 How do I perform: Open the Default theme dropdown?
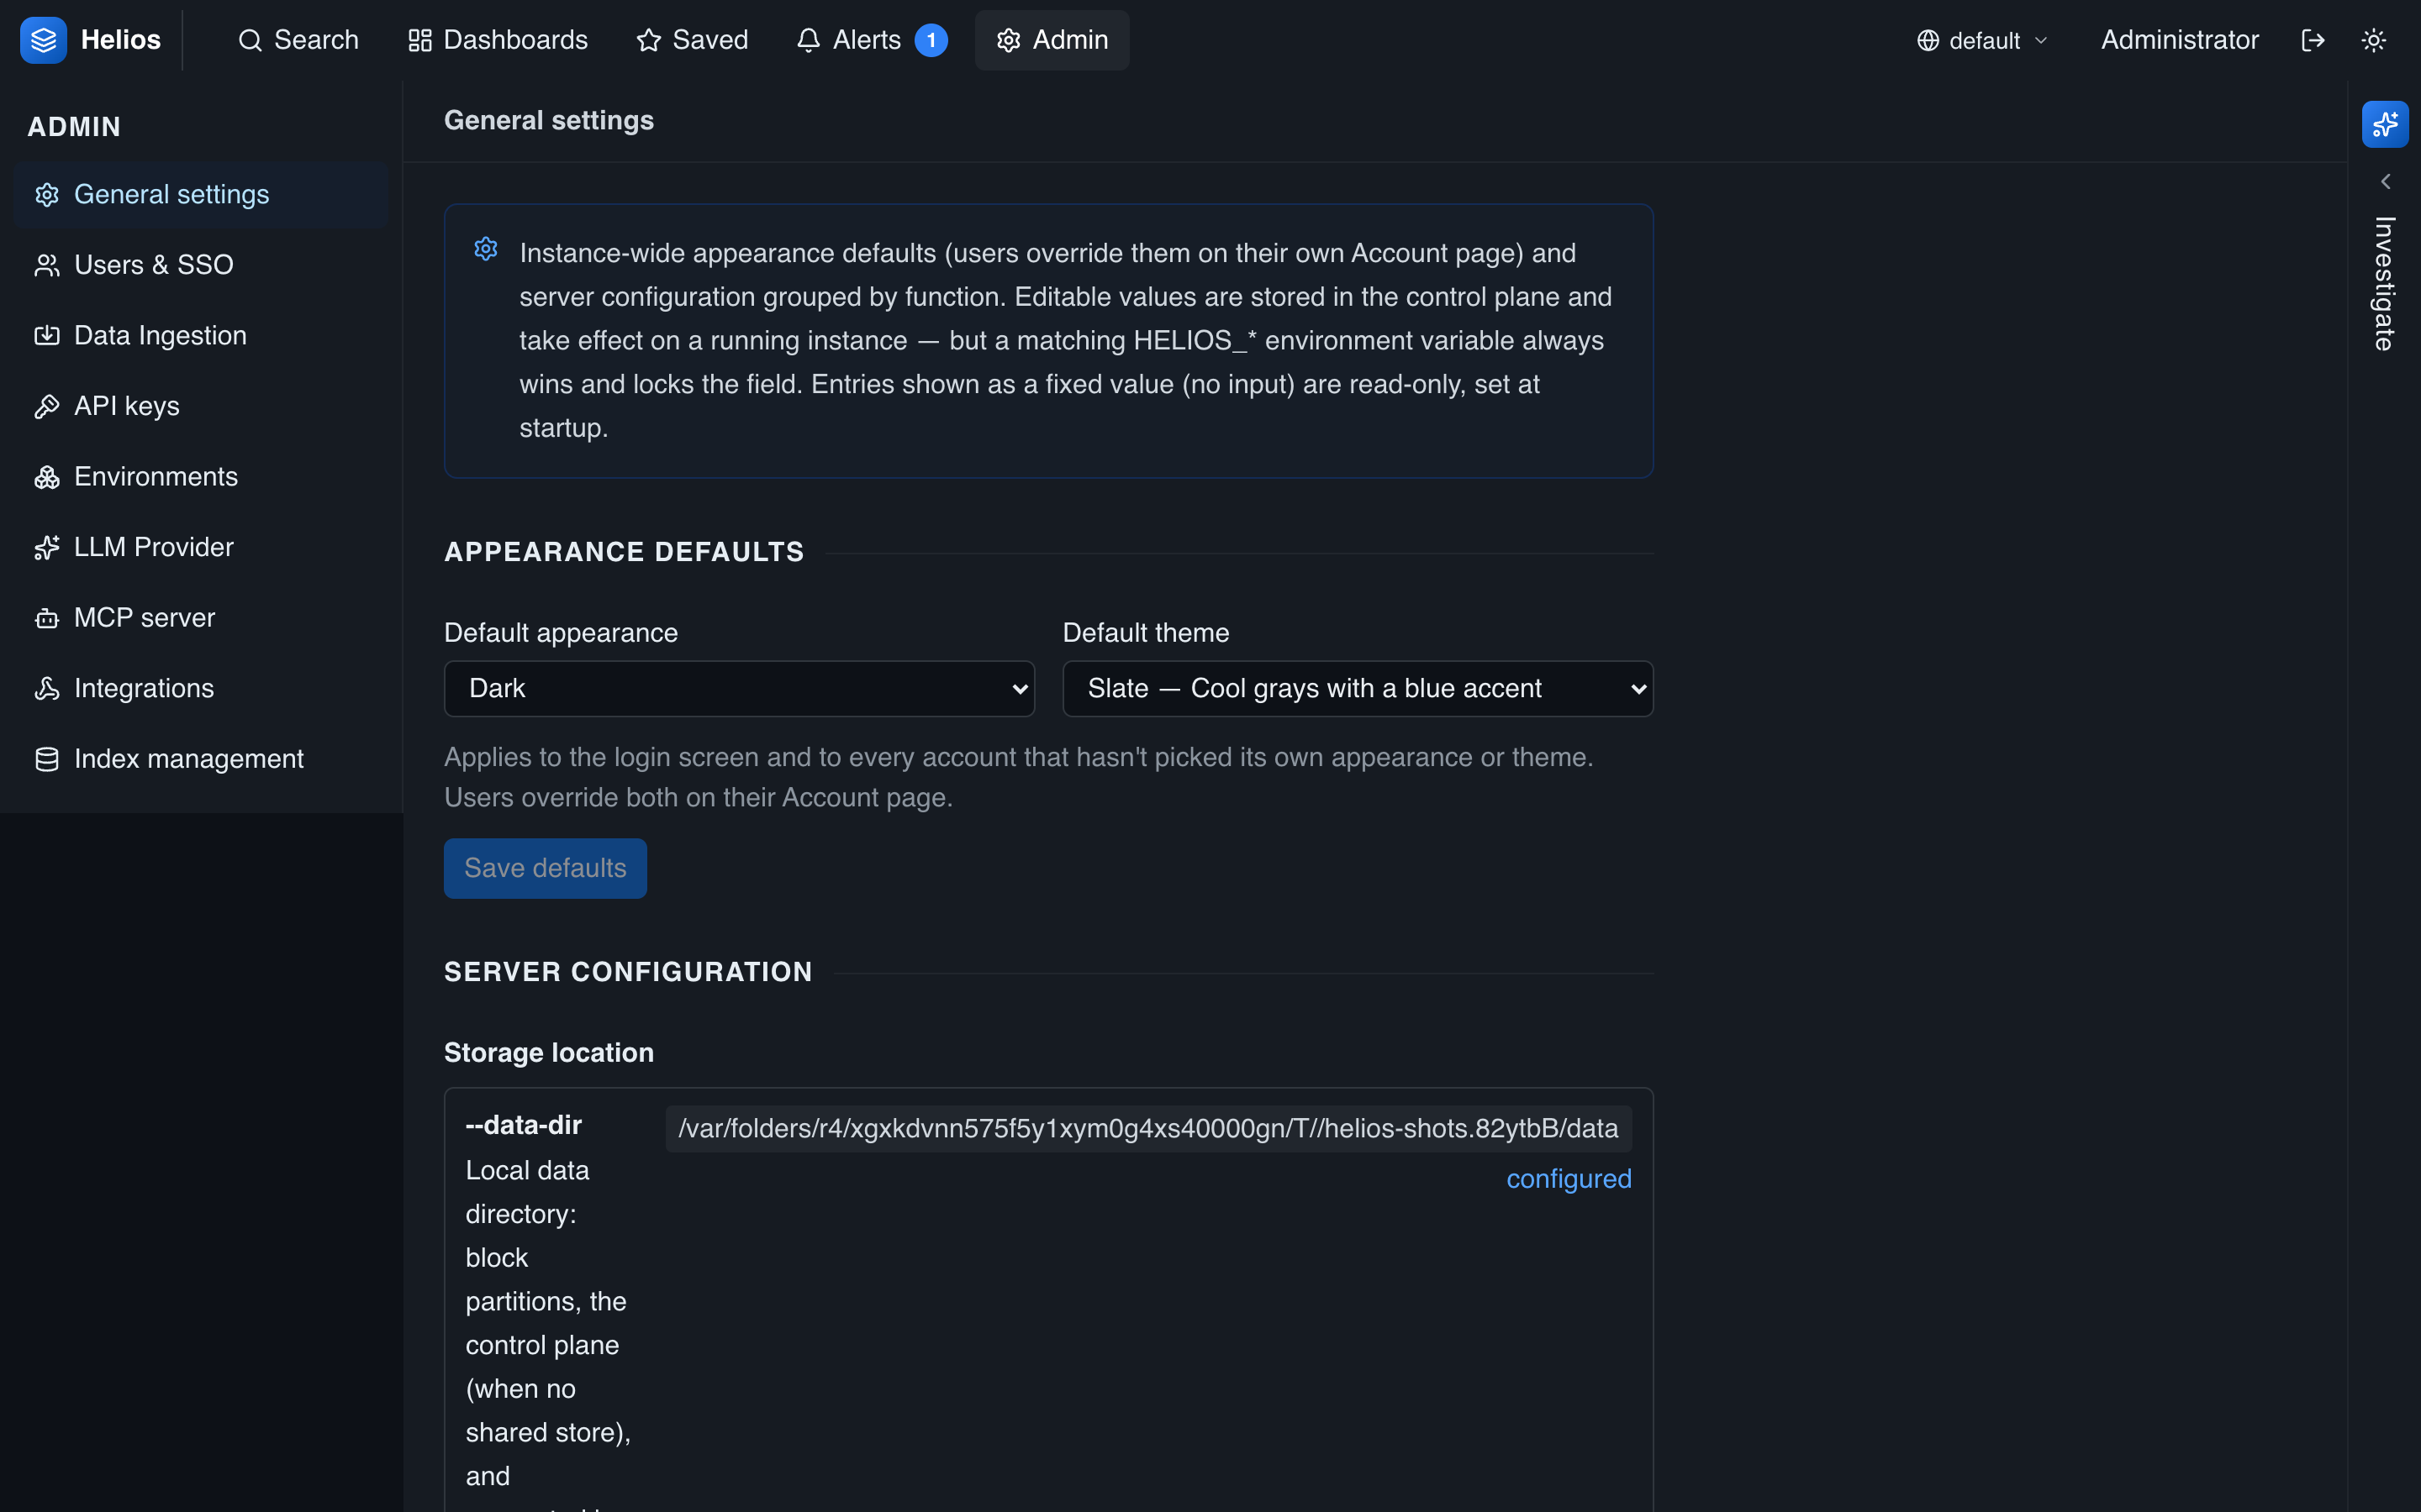[1358, 688]
